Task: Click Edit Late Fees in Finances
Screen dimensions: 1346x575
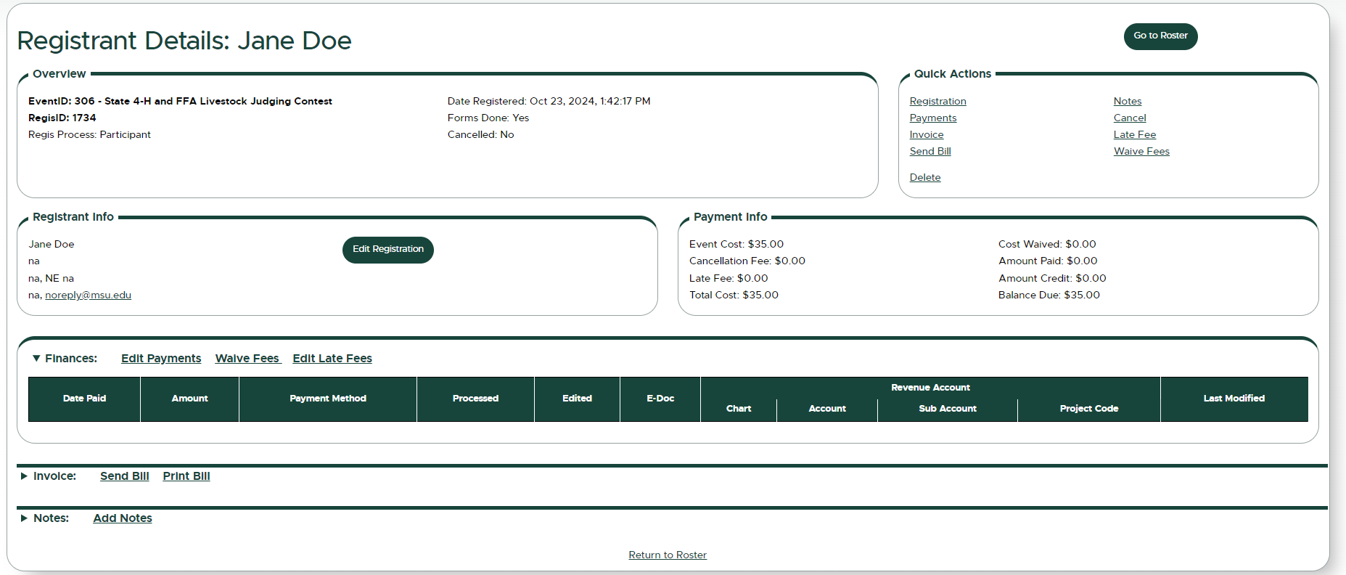Action: pyautogui.click(x=332, y=359)
